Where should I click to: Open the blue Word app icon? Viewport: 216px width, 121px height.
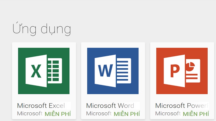[113, 71]
